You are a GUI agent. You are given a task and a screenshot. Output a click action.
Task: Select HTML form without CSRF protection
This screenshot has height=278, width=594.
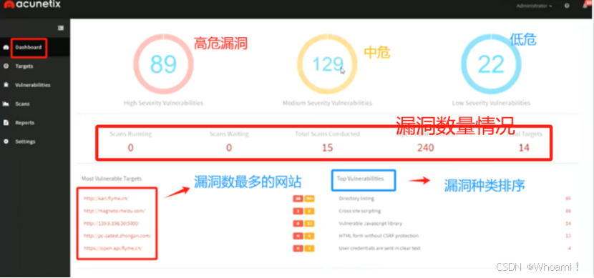point(379,236)
